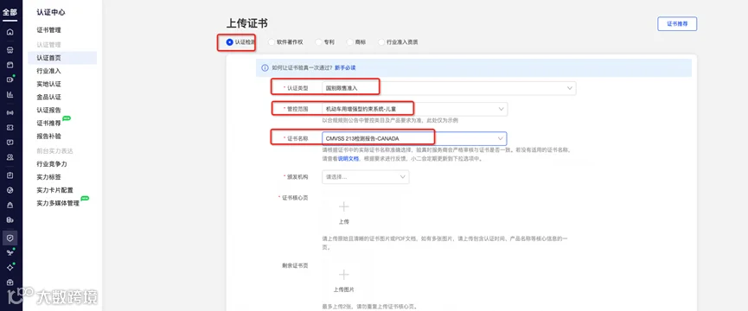Open the 颁发机构 请选择 dropdown

(366, 177)
